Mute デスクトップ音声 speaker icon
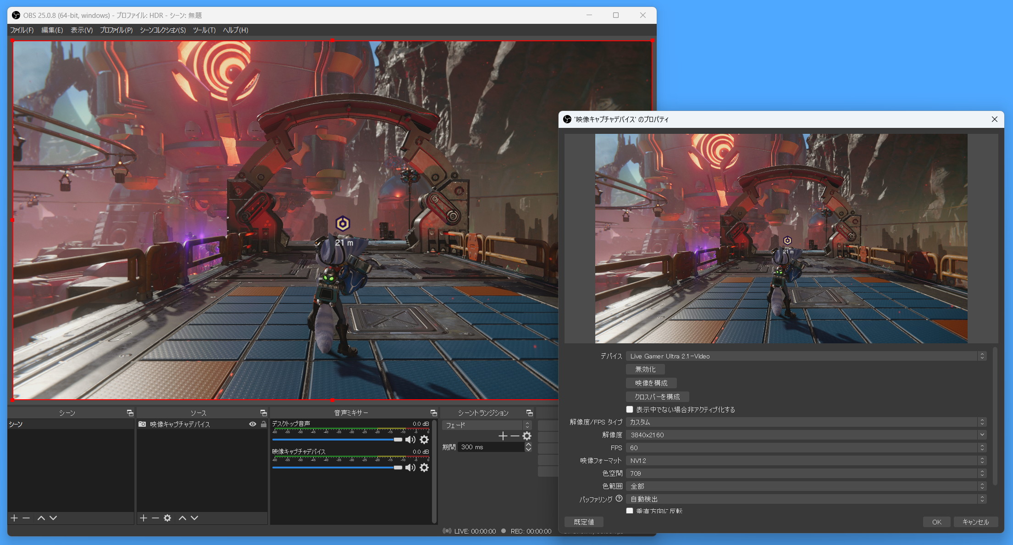The image size is (1013, 545). tap(410, 440)
